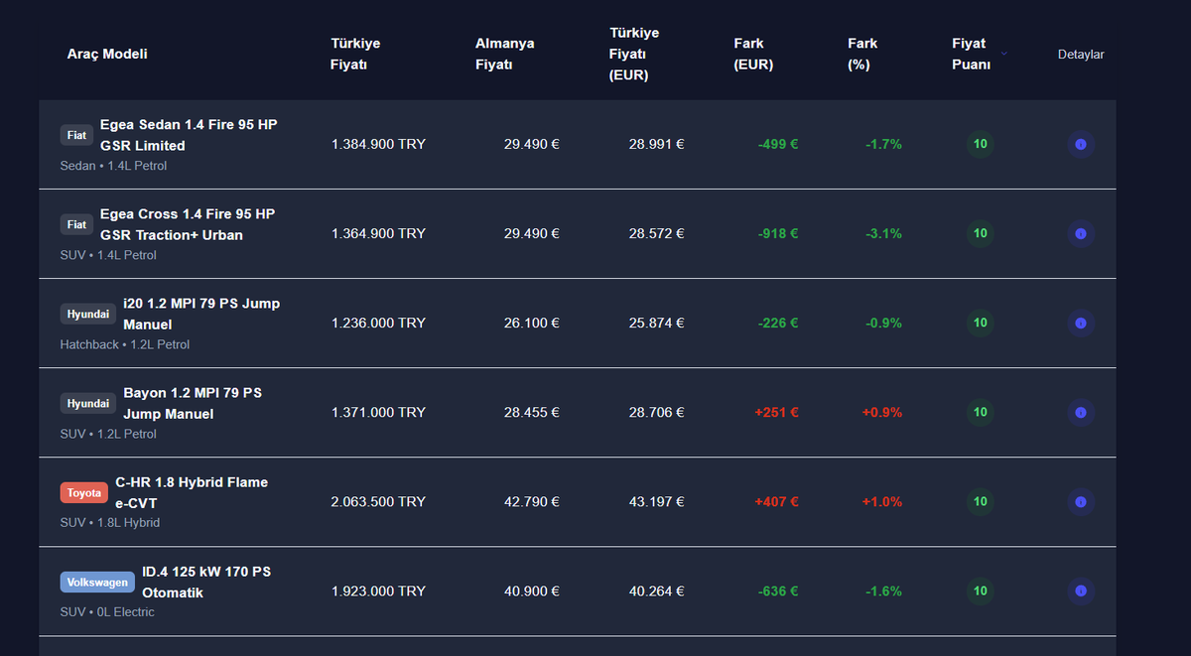
Task: Open details info icon for Hyundai Bayon
Action: point(1081,413)
